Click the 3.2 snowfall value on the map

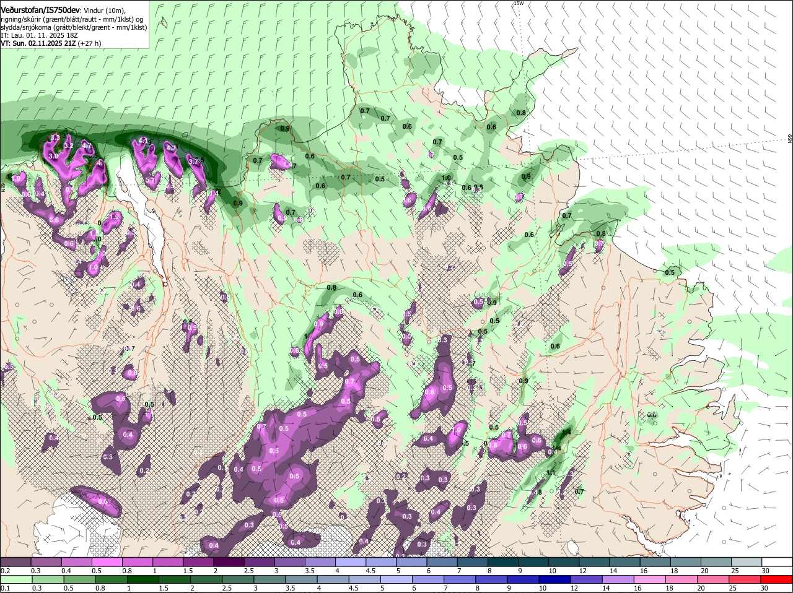pos(69,146)
